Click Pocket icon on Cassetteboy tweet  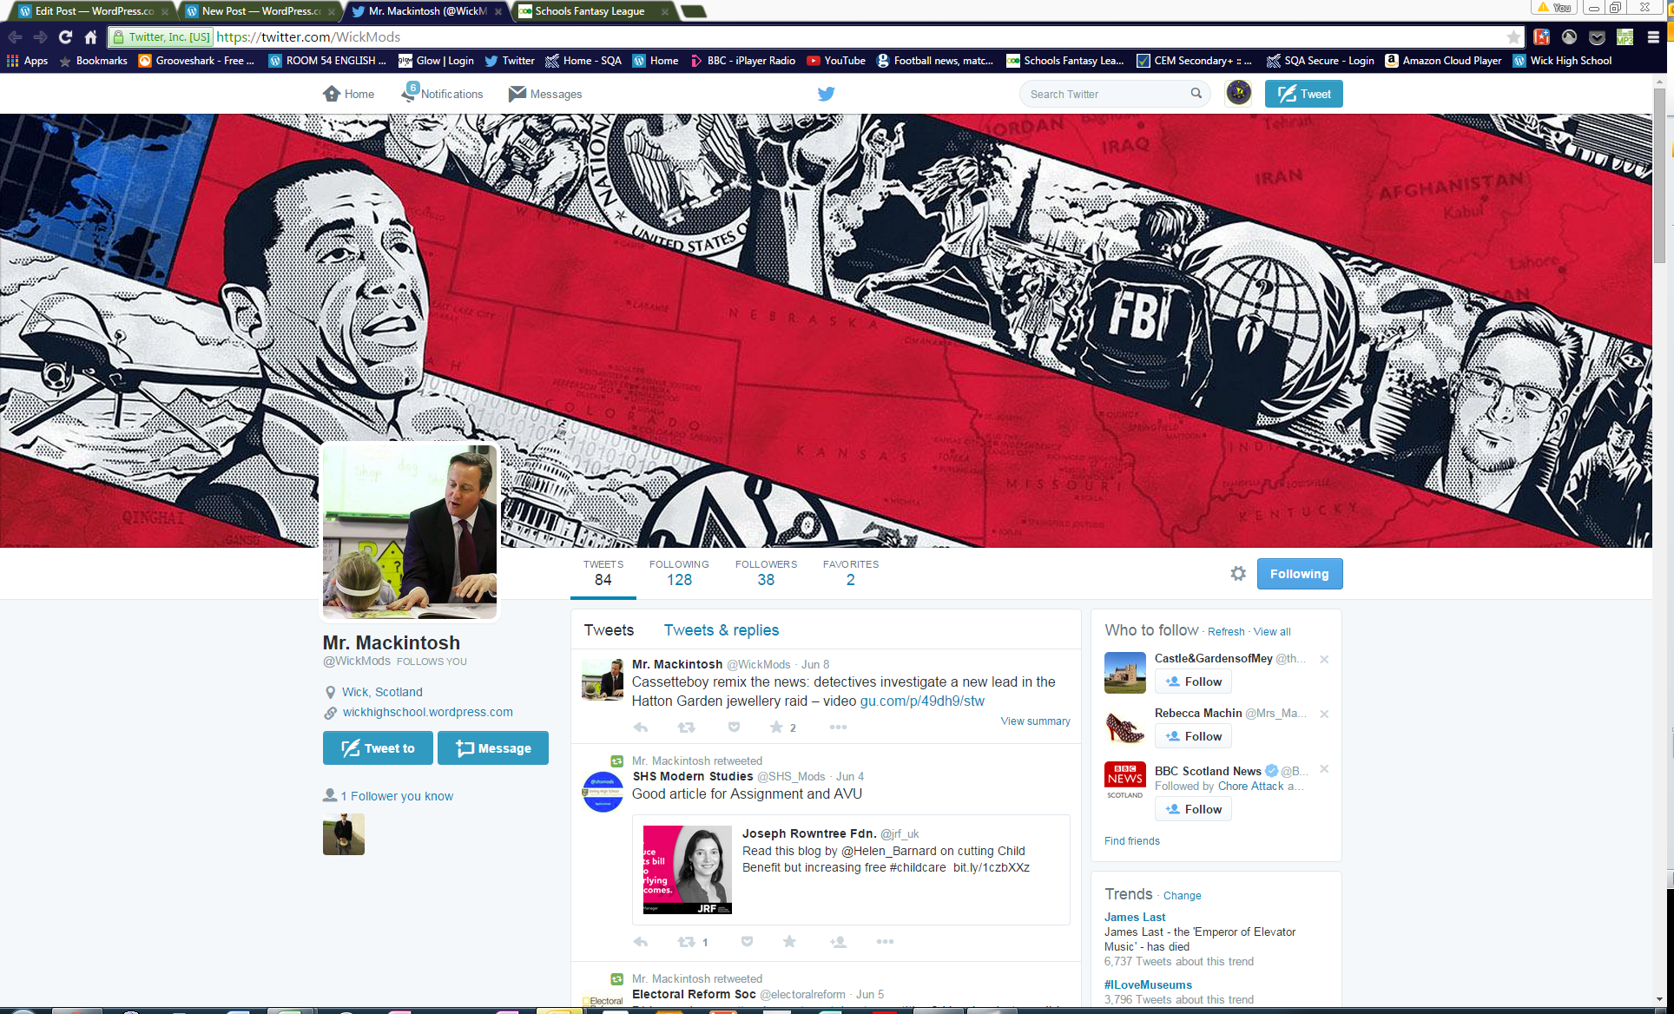pos(734,728)
